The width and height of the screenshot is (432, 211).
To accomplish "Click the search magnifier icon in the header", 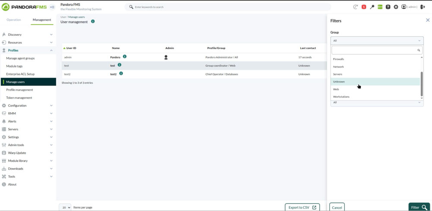I will click(131, 7).
